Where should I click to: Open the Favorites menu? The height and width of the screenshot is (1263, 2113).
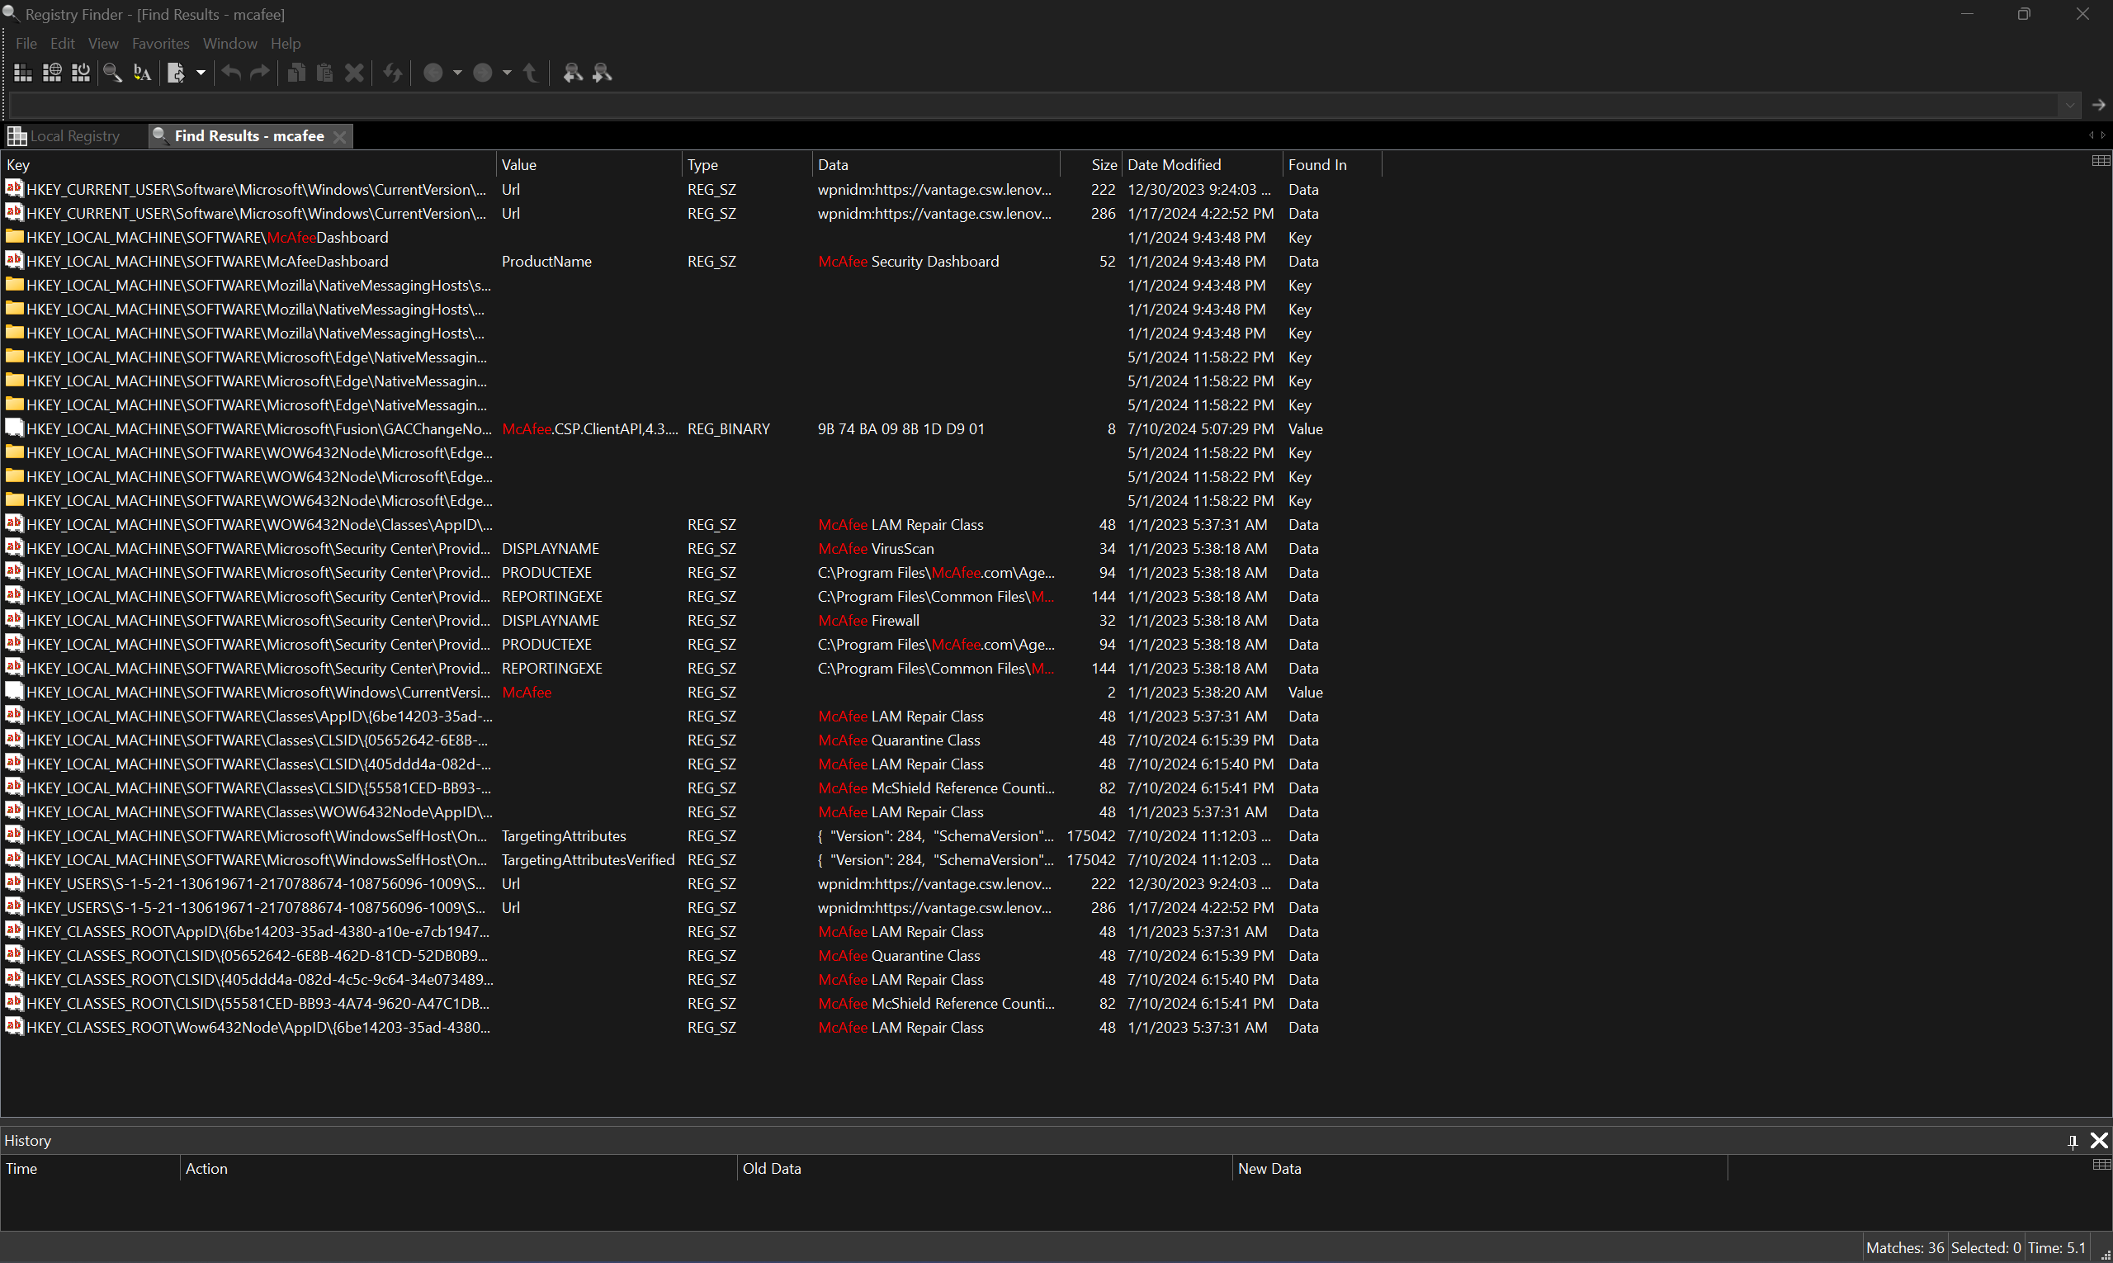click(x=160, y=44)
